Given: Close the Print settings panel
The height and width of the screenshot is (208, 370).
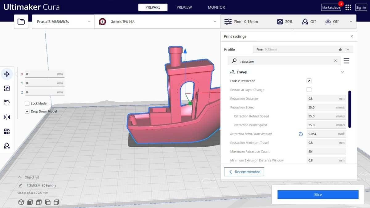Looking at the screenshot, I should [352, 36].
